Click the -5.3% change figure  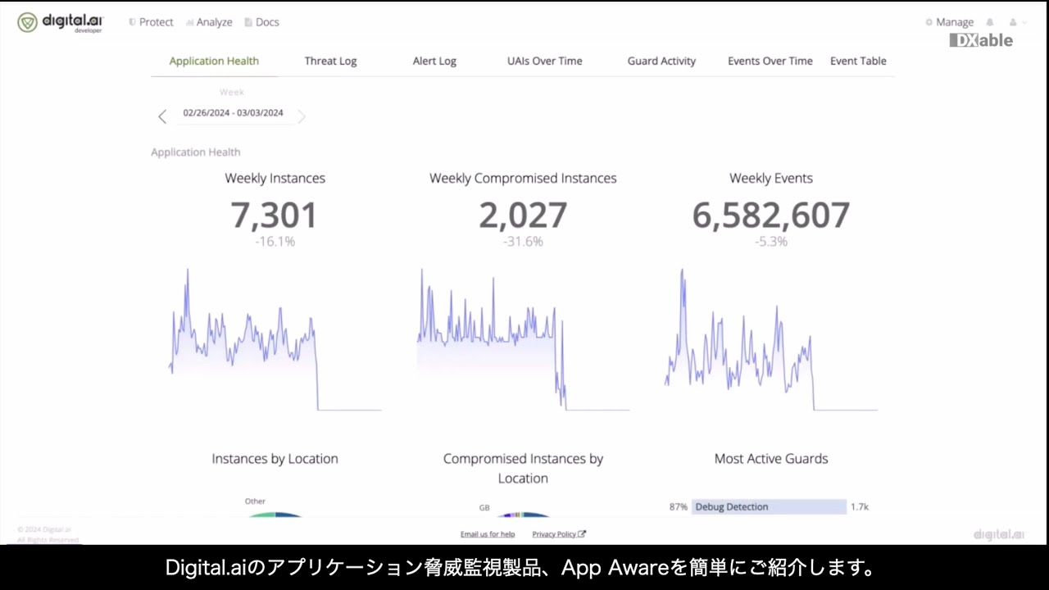coord(771,242)
